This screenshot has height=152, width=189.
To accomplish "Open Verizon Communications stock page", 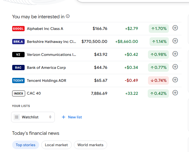I will pyautogui.click(x=51, y=55).
